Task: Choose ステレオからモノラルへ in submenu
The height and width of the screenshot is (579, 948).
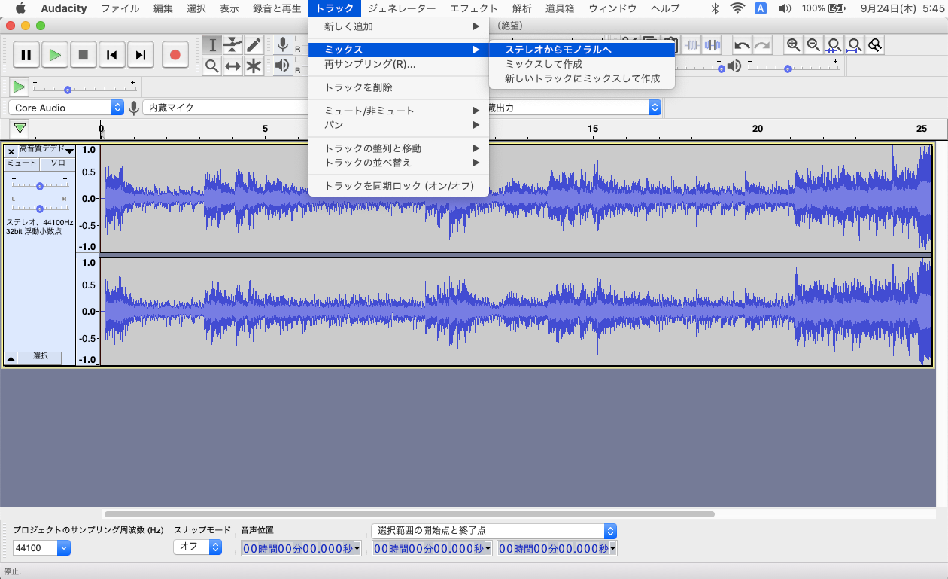Action: click(x=581, y=50)
